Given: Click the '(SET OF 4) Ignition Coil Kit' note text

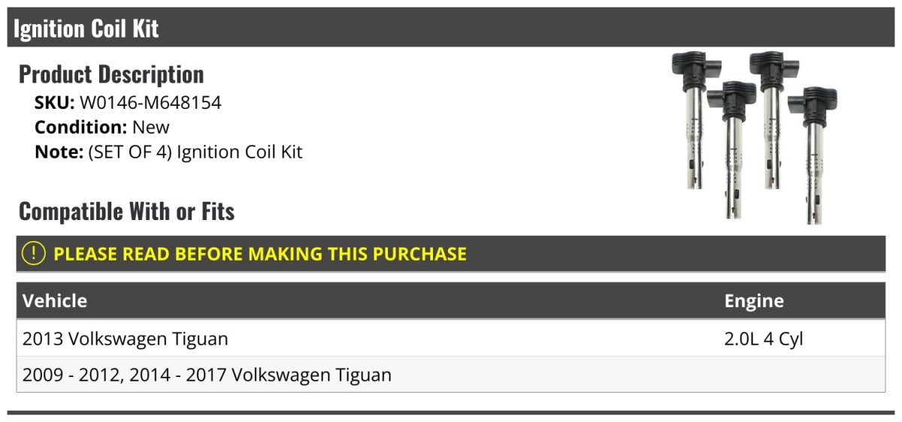Looking at the screenshot, I should (x=195, y=152).
